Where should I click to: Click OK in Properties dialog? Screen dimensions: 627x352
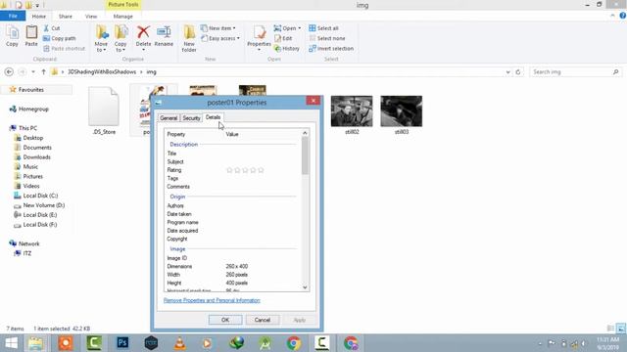point(225,320)
